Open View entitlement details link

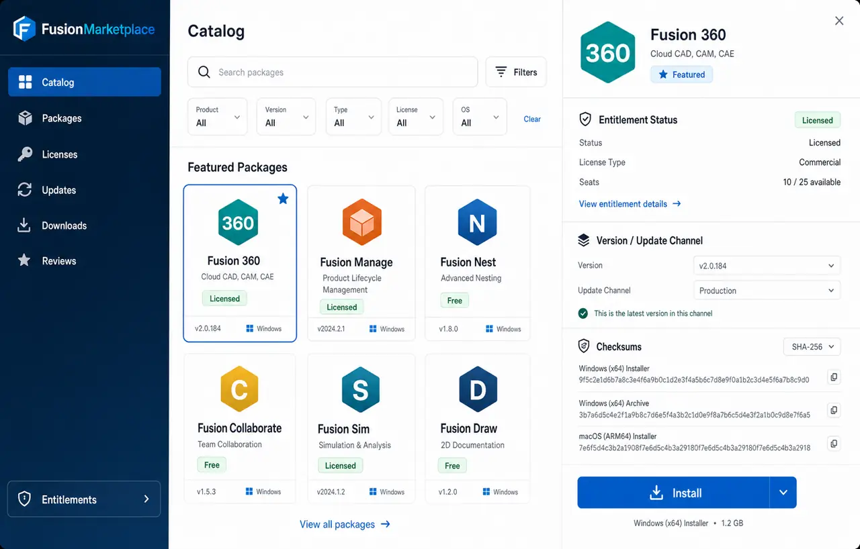pyautogui.click(x=630, y=203)
